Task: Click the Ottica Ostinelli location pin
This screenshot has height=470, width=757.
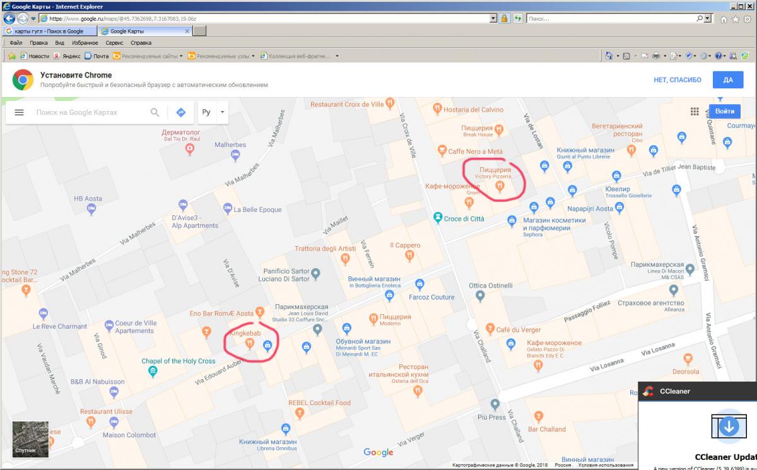Action: (x=479, y=295)
